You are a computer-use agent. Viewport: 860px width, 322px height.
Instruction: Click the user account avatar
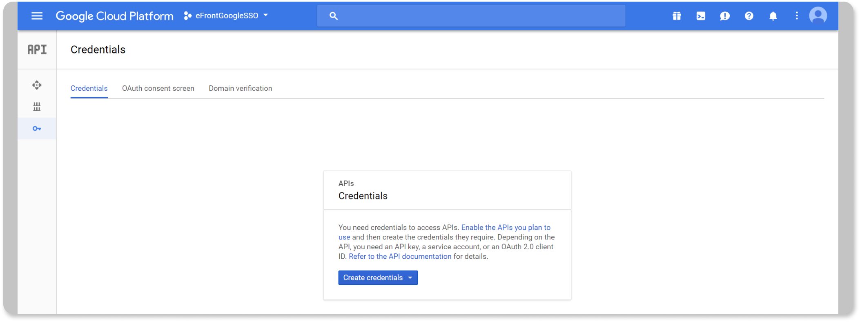[x=818, y=16]
